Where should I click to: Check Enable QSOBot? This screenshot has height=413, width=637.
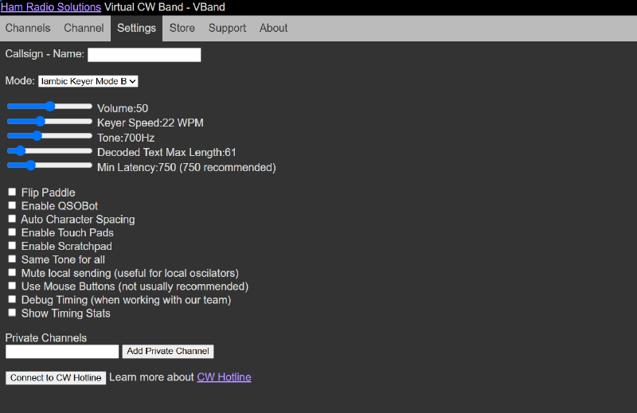[12, 205]
